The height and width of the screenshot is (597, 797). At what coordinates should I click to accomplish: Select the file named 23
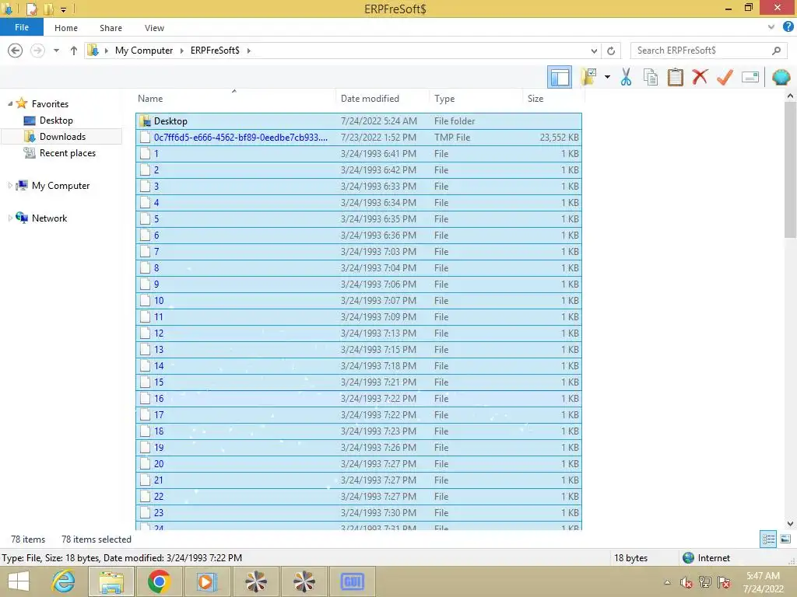[359, 513]
